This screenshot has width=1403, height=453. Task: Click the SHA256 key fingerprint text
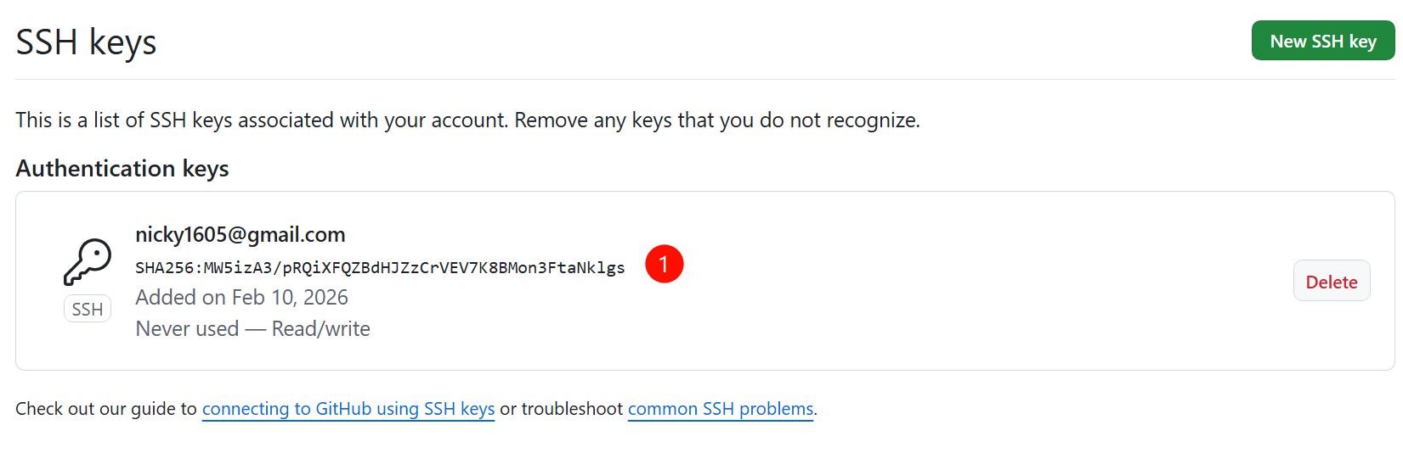(380, 268)
